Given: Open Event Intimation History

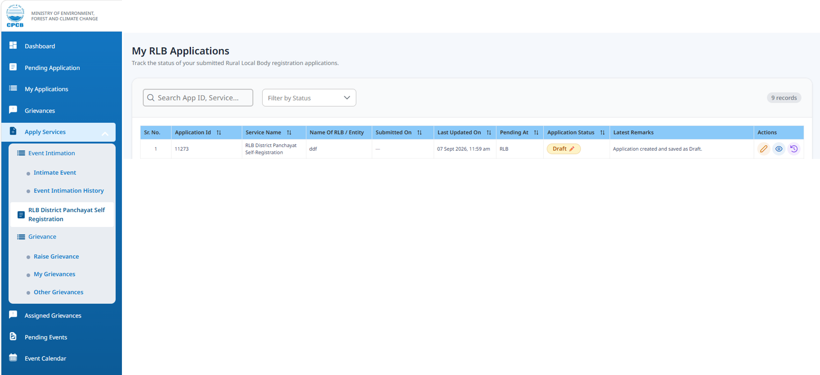Looking at the screenshot, I should 68,191.
